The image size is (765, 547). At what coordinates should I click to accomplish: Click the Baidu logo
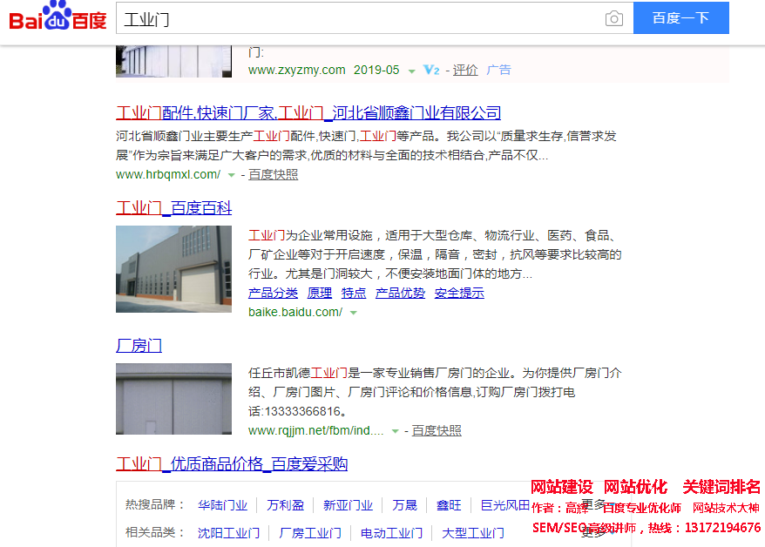(x=58, y=17)
